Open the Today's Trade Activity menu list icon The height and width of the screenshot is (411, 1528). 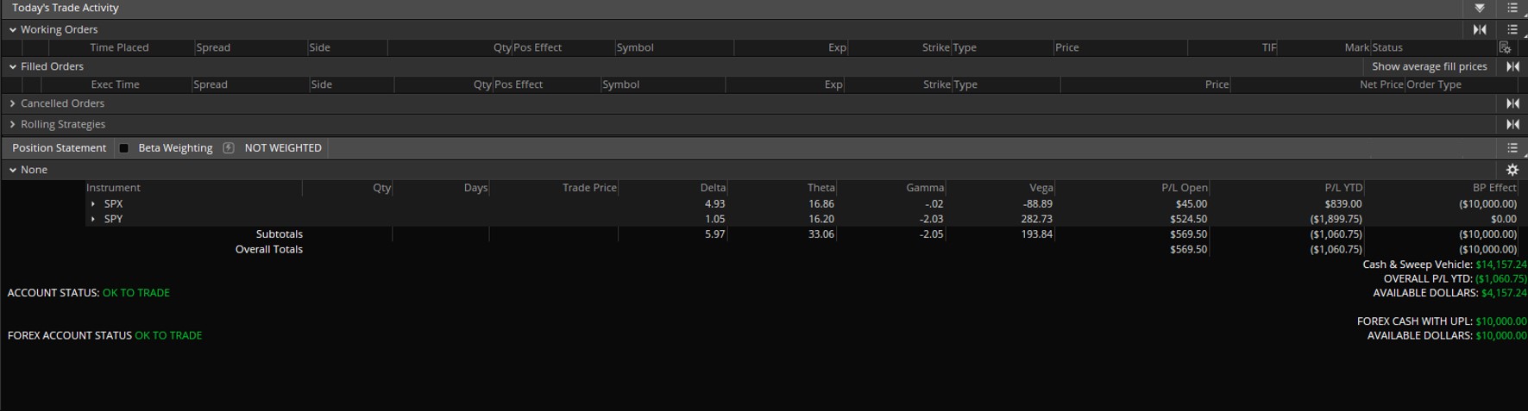(x=1512, y=8)
